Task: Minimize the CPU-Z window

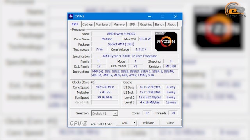Action: (x=150, y=16)
